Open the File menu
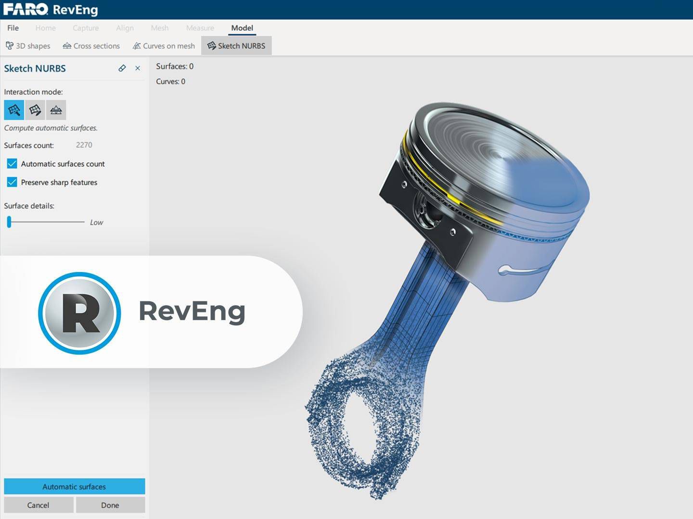693x519 pixels. [x=13, y=28]
